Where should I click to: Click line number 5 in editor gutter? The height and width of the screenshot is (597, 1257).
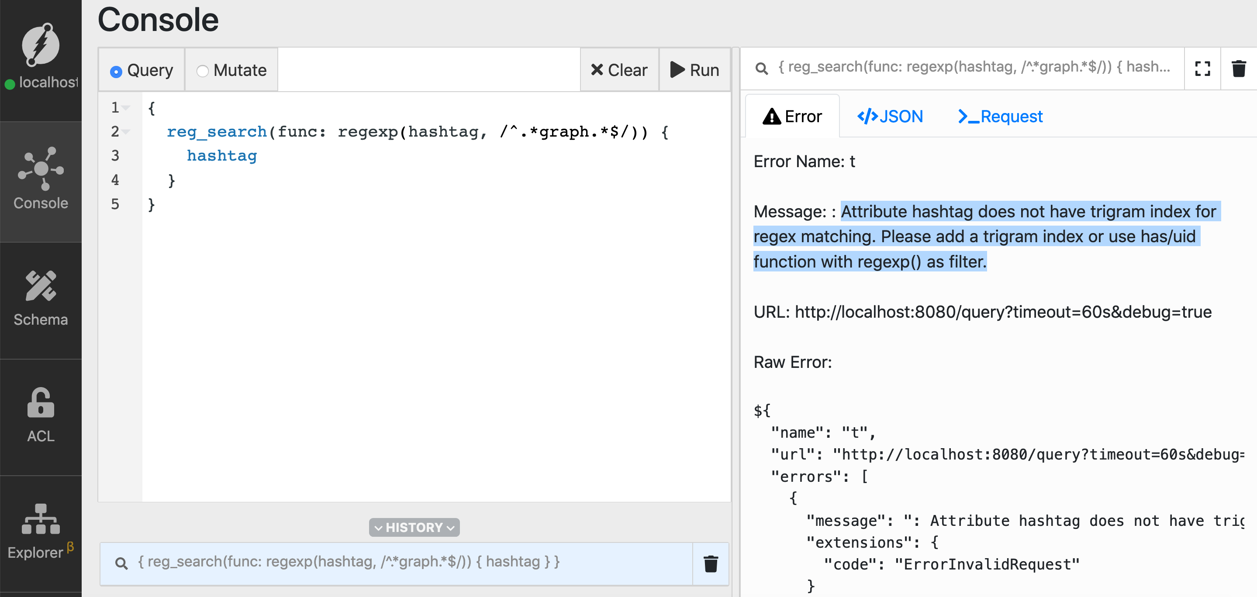[x=115, y=204]
